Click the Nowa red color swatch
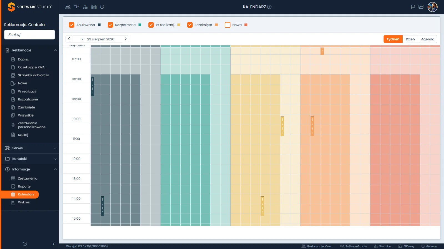Image resolution: width=444 pixels, height=249 pixels. pyautogui.click(x=246, y=25)
